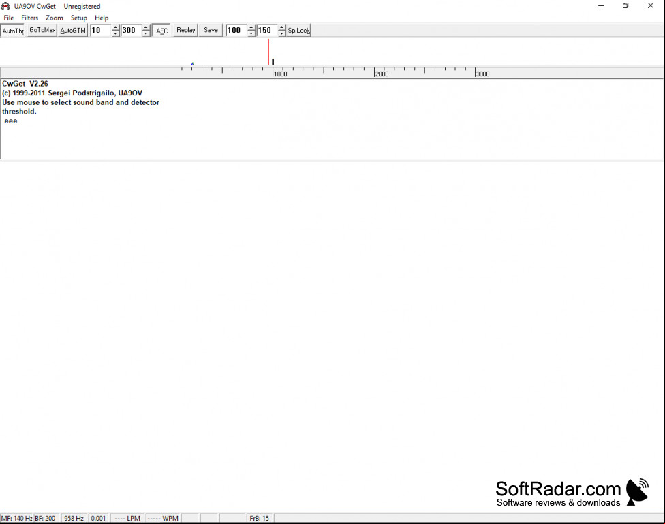Open the File menu
The width and height of the screenshot is (665, 524).
pyautogui.click(x=8, y=18)
